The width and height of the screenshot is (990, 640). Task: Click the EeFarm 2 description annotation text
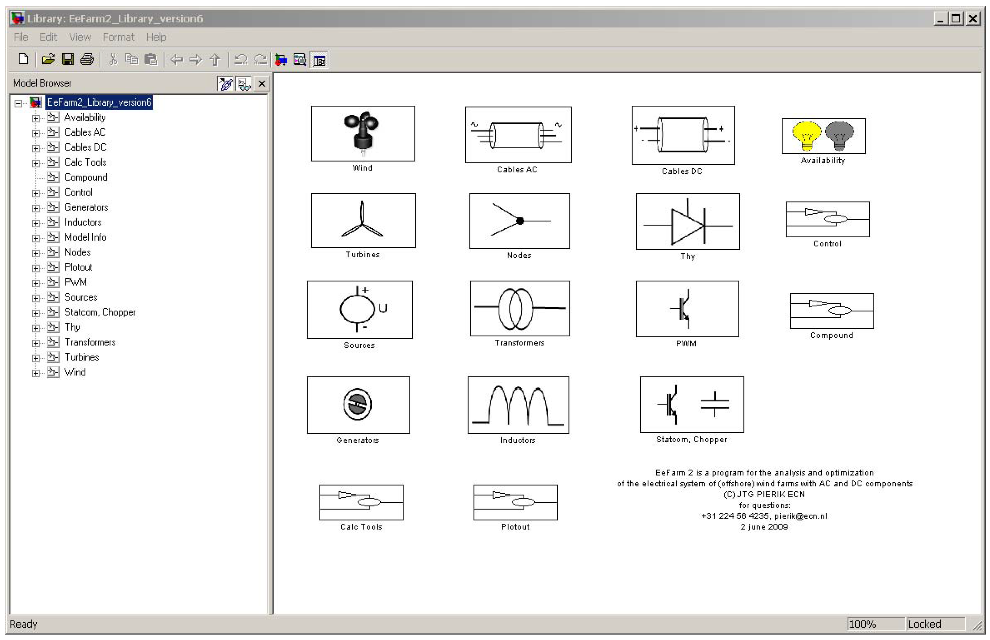[x=765, y=500]
